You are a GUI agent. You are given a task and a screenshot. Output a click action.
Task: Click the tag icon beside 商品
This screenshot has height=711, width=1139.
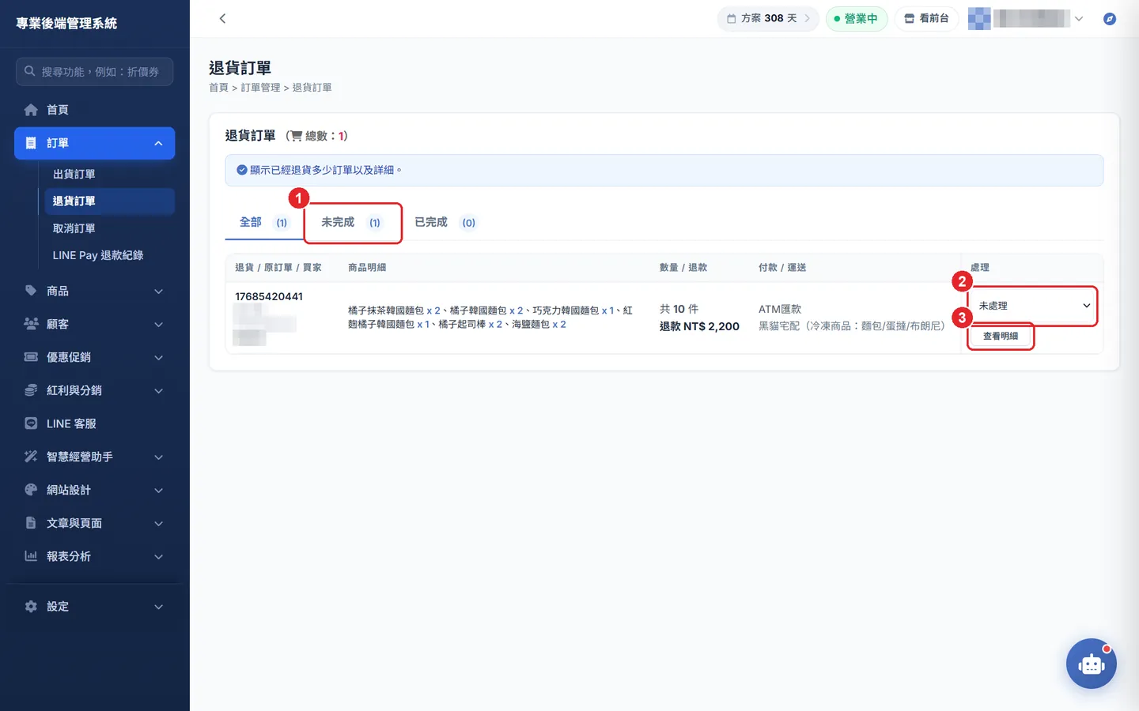31,291
